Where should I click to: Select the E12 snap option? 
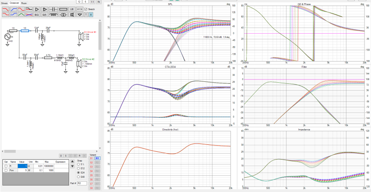(x=78, y=168)
